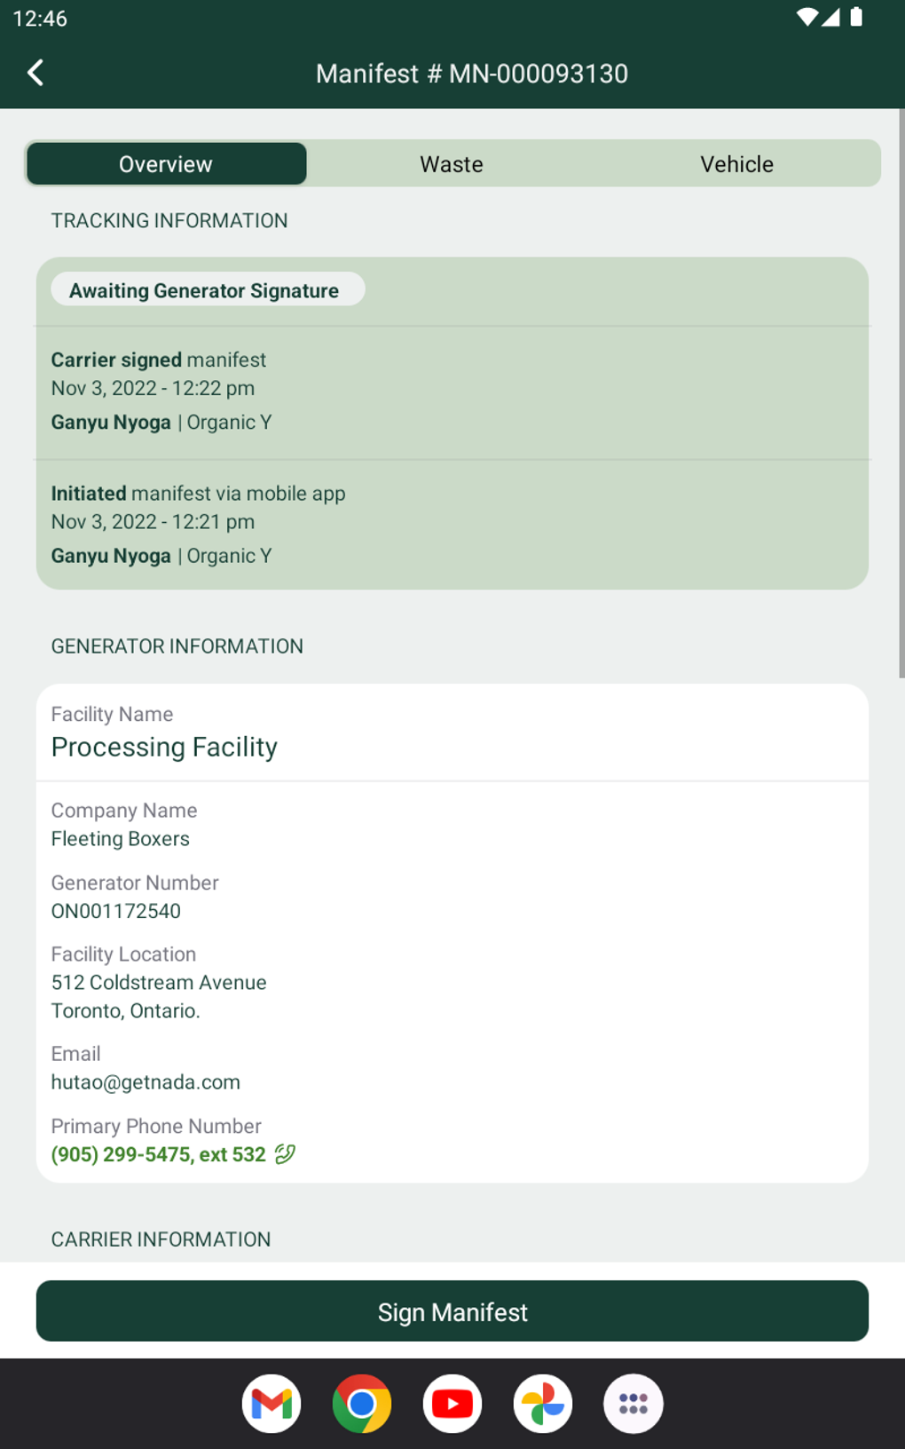Switch to the Vehicle tab
The height and width of the screenshot is (1449, 905).
point(736,164)
